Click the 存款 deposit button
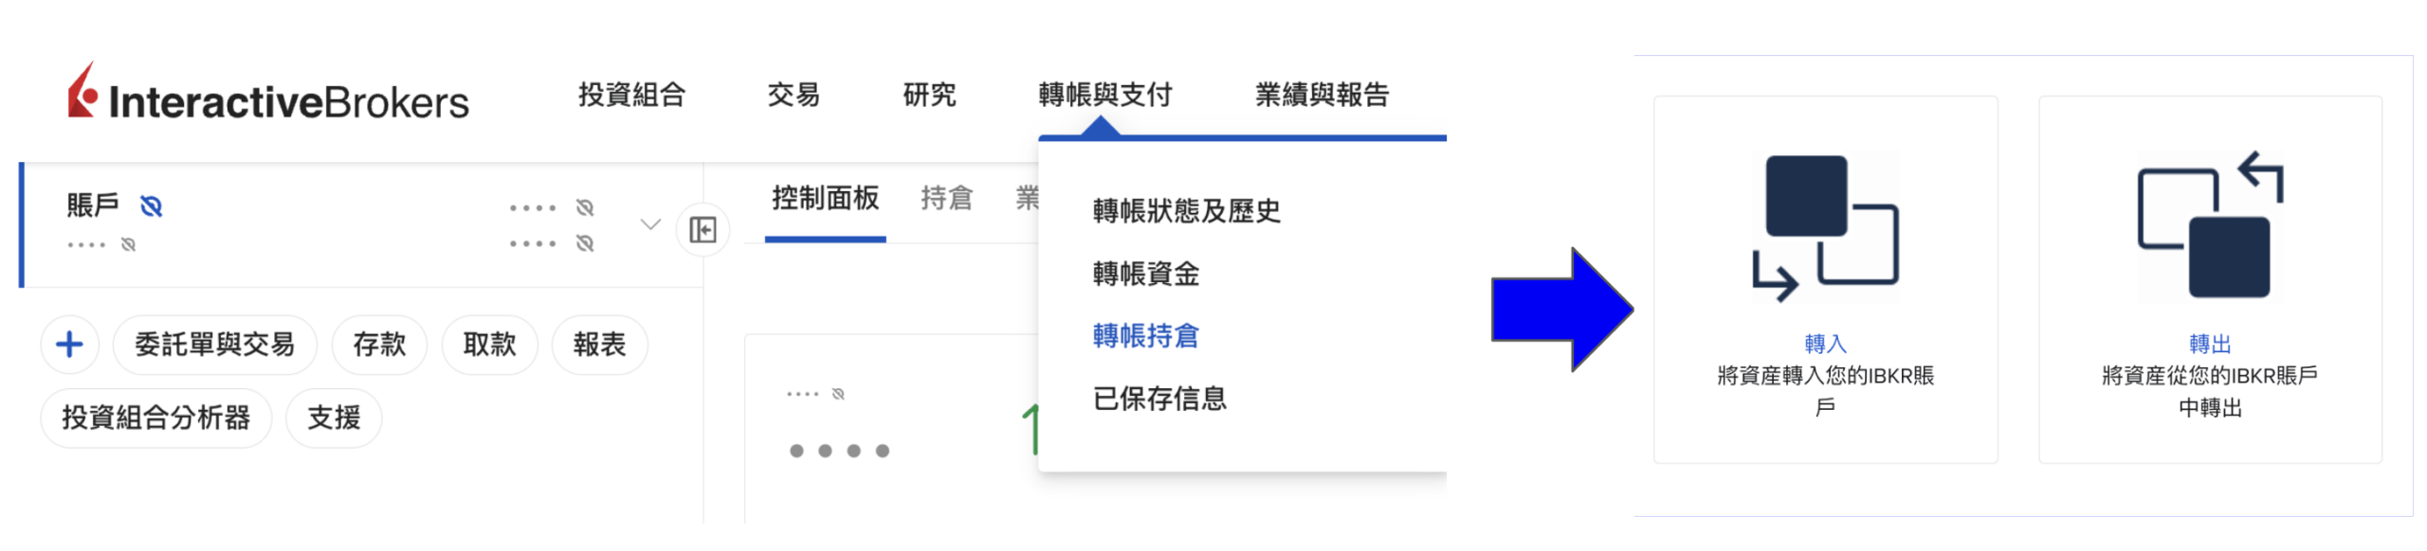This screenshot has width=2427, height=551. 379,345
